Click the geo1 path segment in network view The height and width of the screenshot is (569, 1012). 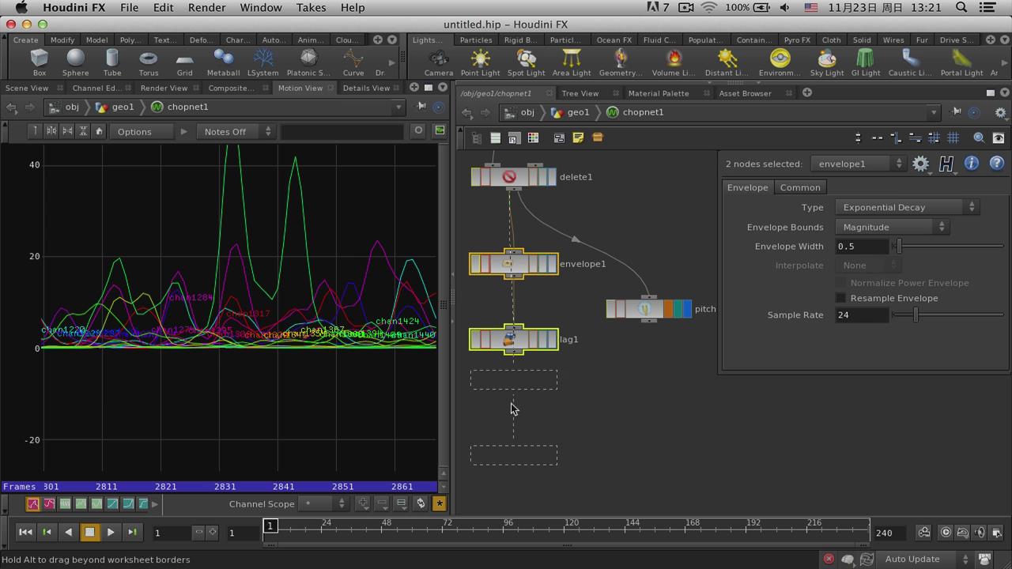[x=571, y=112]
